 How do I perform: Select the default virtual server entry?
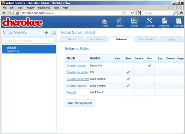pos(29,49)
